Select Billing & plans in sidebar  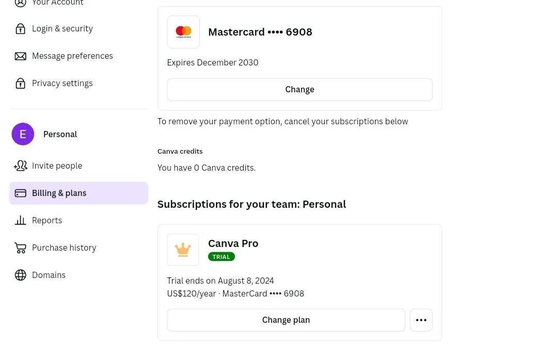(79, 193)
